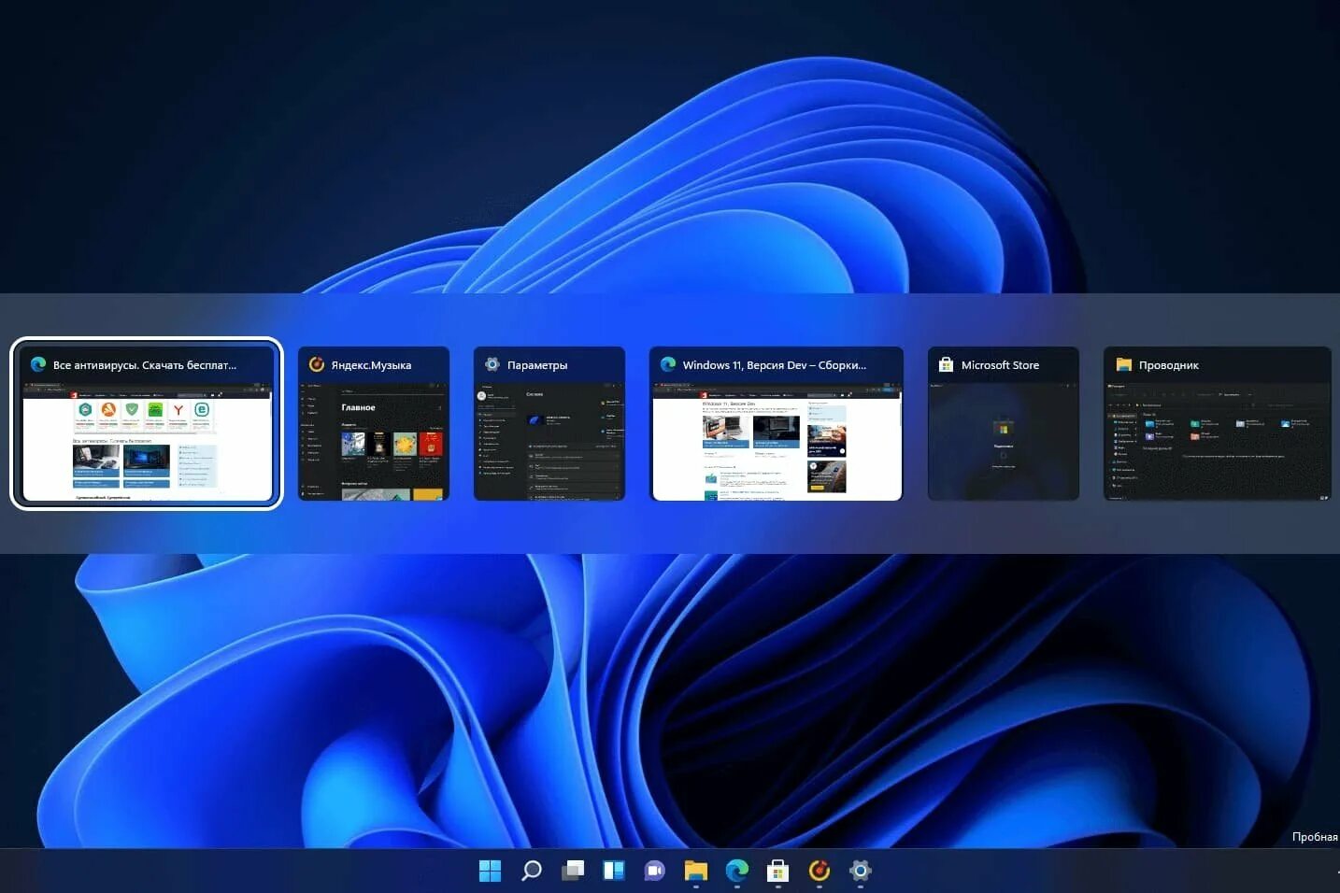Viewport: 1340px width, 893px height.
Task: Switch to the Параметры settings window
Action: pos(549,423)
